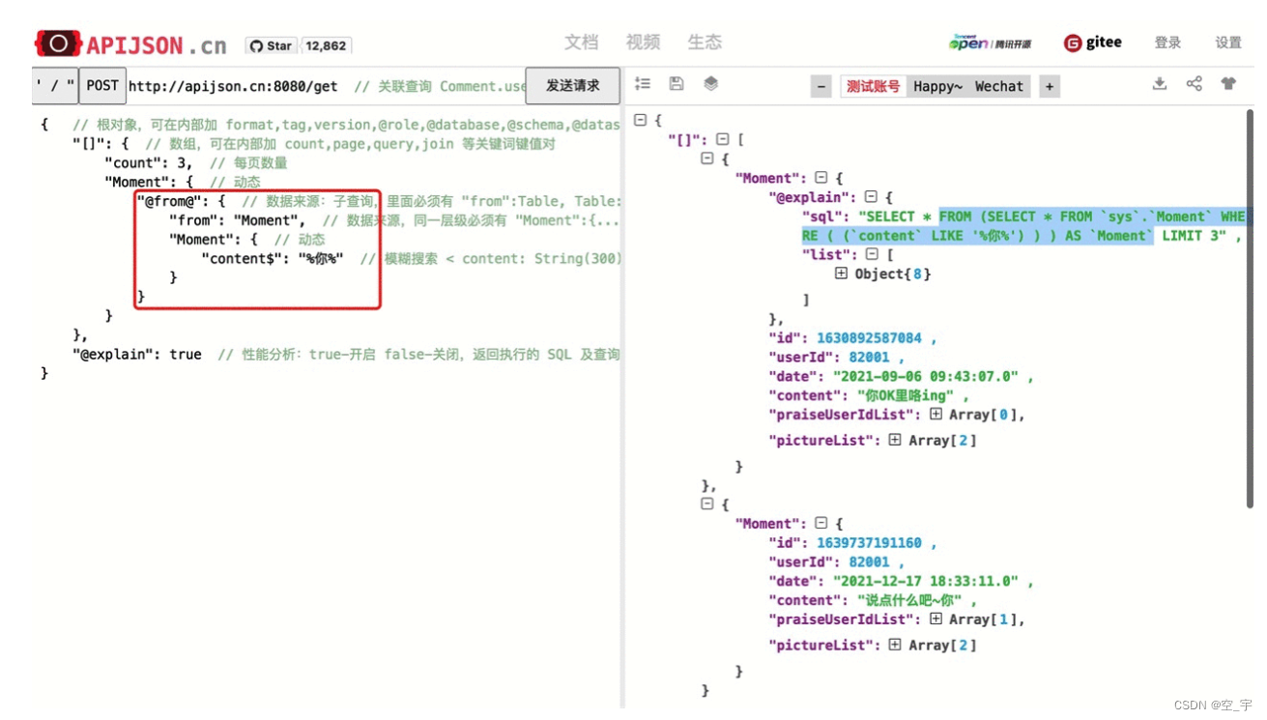Click the save (floppy disk) icon
Screen dimensions: 1267x720
click(676, 84)
